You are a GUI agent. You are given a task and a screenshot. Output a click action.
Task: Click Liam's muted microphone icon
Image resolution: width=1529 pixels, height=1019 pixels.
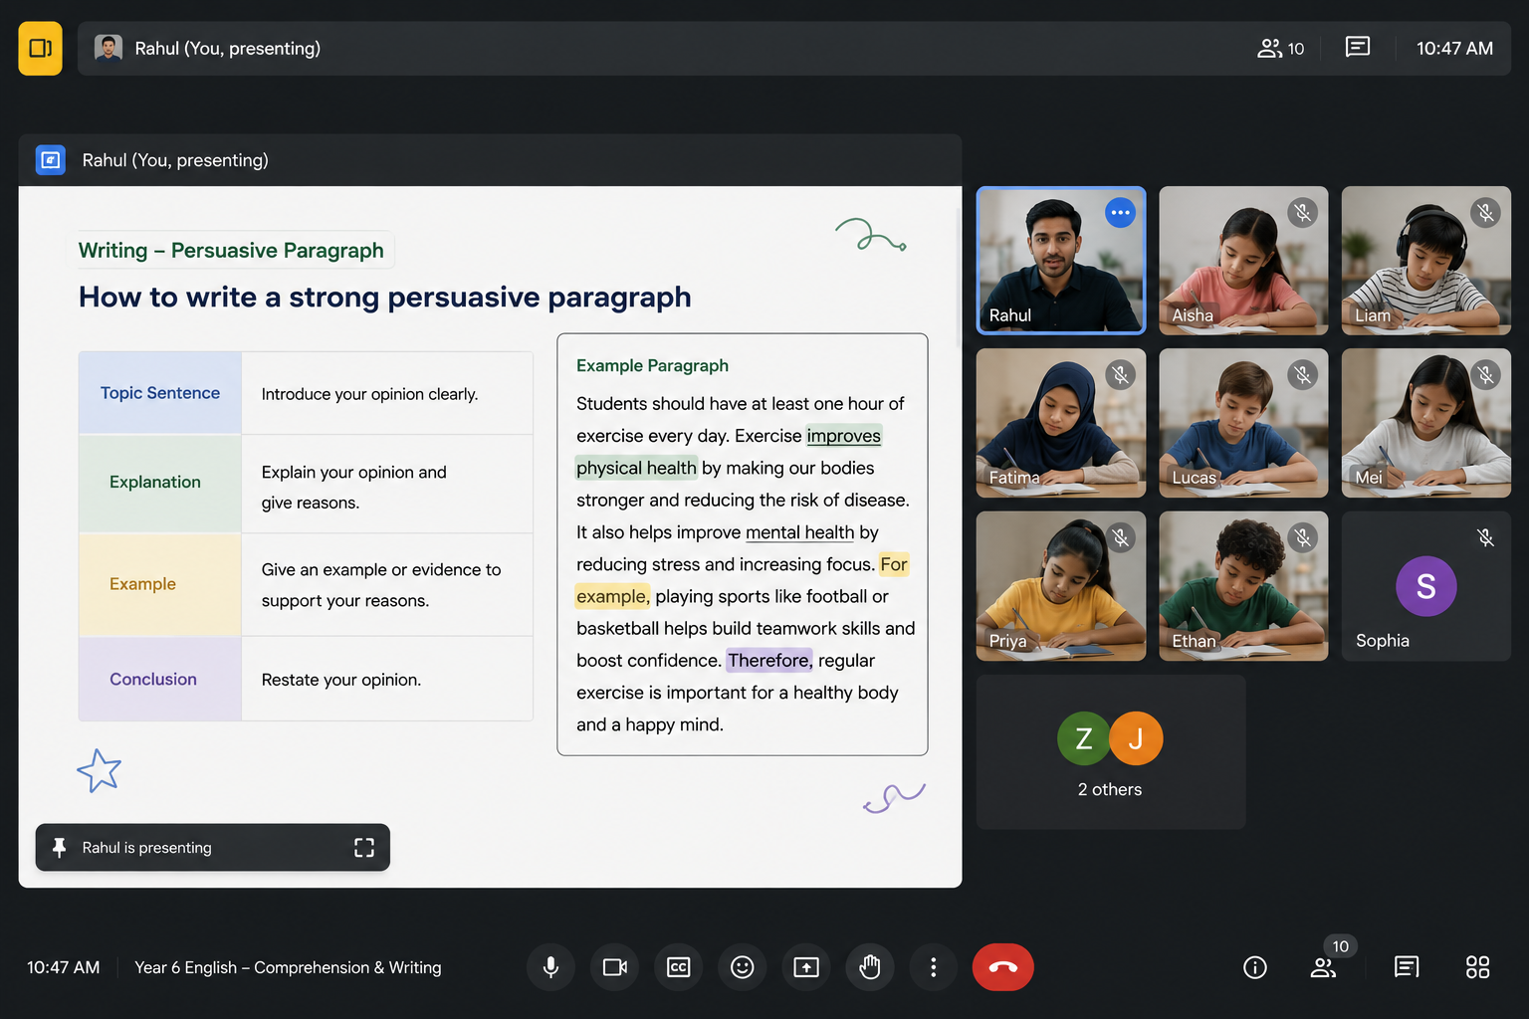pos(1485,212)
